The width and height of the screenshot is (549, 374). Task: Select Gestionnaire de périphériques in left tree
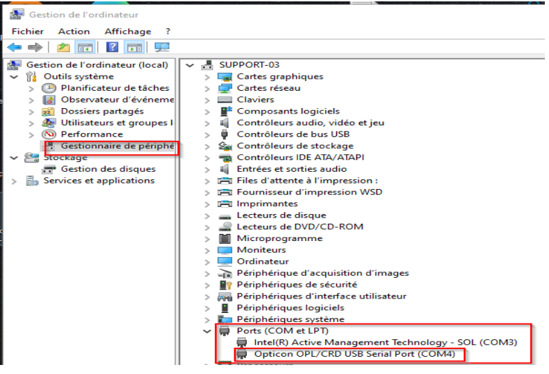point(116,146)
